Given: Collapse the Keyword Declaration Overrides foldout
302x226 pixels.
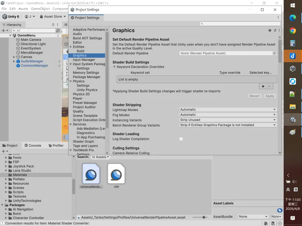Looking at the screenshot, I should [x=115, y=67].
